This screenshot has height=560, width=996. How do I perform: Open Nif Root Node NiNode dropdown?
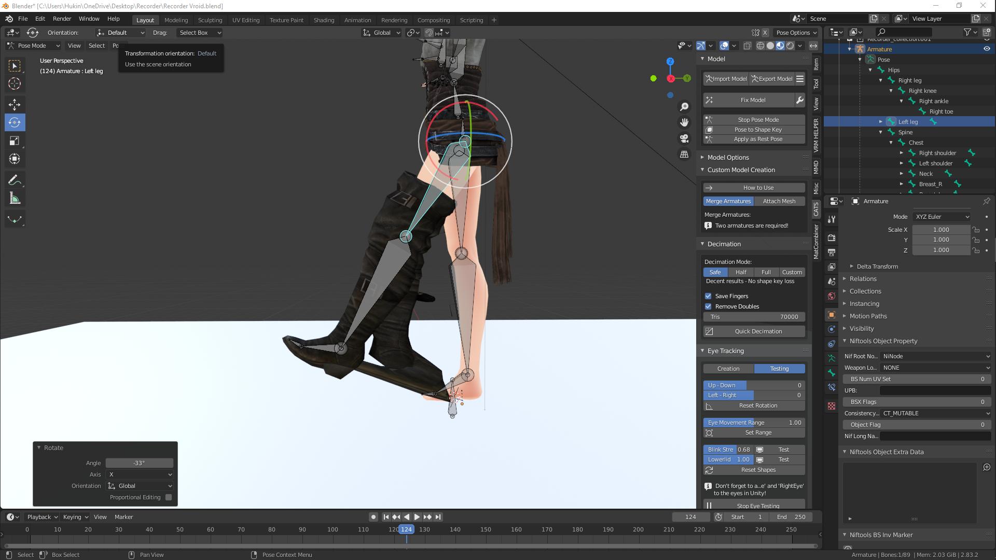pos(936,356)
